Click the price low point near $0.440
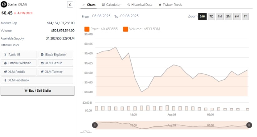This screenshot has width=257, height=137. click(x=141, y=92)
